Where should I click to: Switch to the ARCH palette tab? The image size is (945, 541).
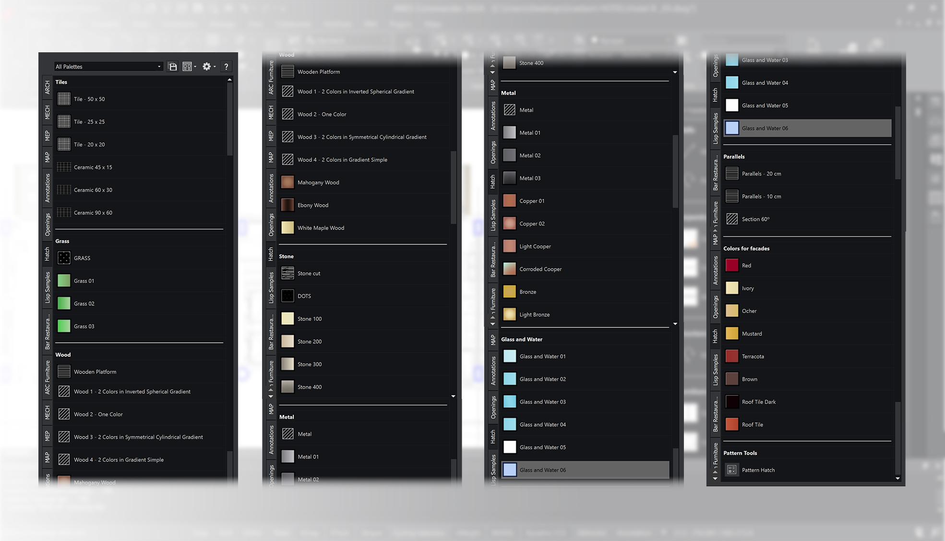47,87
